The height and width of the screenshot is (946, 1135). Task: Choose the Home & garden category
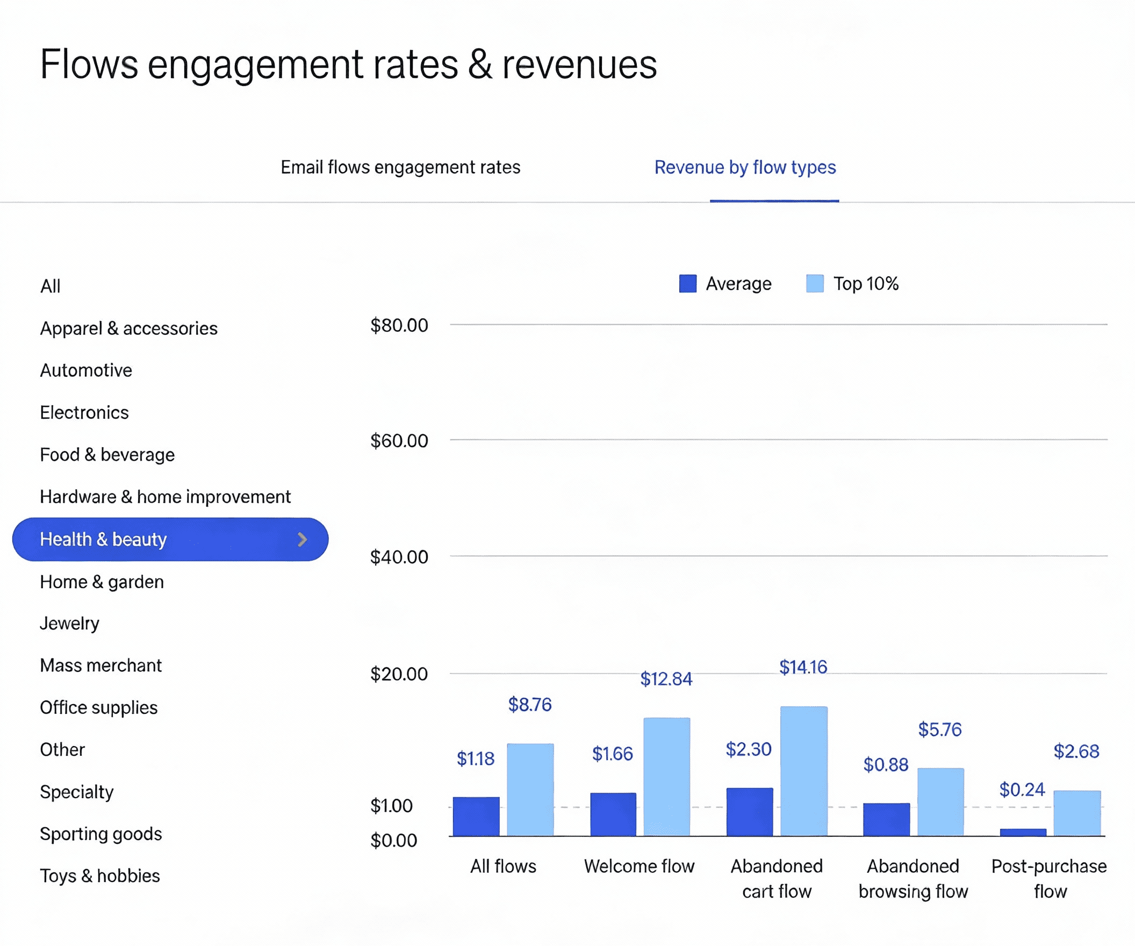102,582
